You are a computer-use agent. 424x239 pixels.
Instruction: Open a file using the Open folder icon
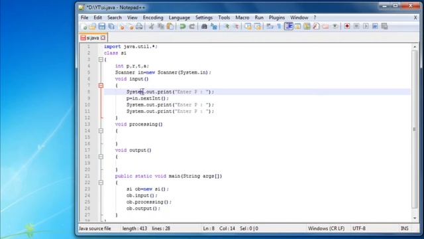click(x=93, y=27)
